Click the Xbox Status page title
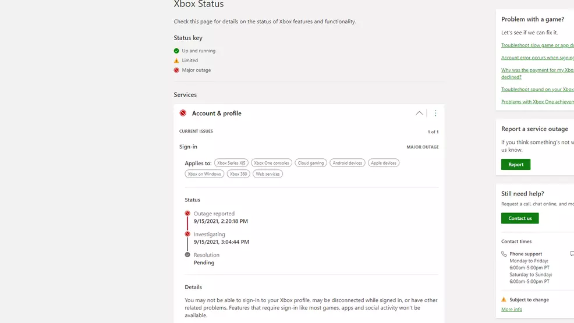 tap(199, 4)
